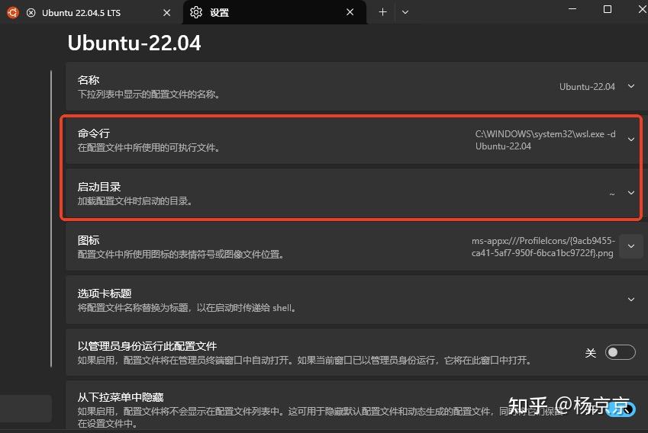Click the vertical scrollbar in settings sidebar

pos(51,219)
